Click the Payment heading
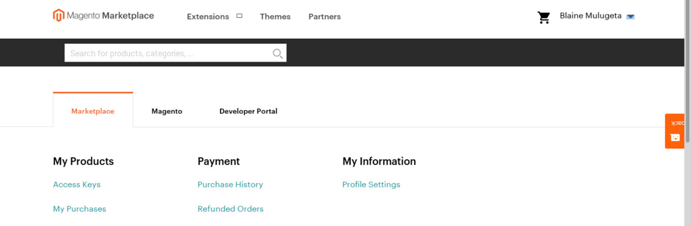Screen dimensions: 691x226 (x=219, y=162)
